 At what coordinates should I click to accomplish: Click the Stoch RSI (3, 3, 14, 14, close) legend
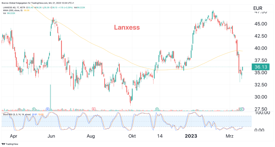pyautogui.click(x=17, y=114)
